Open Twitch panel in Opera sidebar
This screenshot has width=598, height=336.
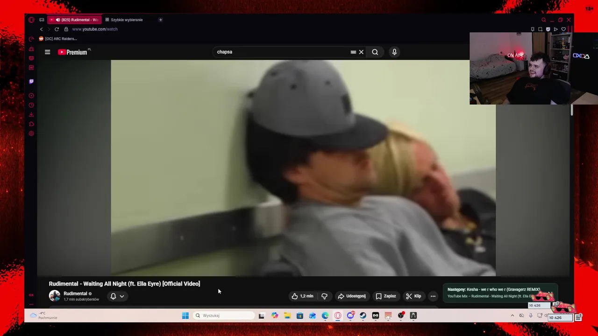31,81
